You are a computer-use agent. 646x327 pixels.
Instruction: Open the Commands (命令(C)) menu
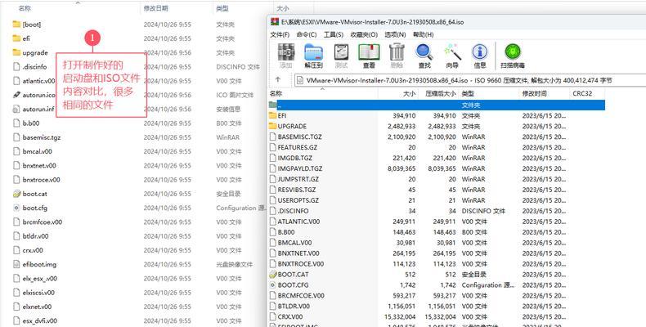coord(307,34)
